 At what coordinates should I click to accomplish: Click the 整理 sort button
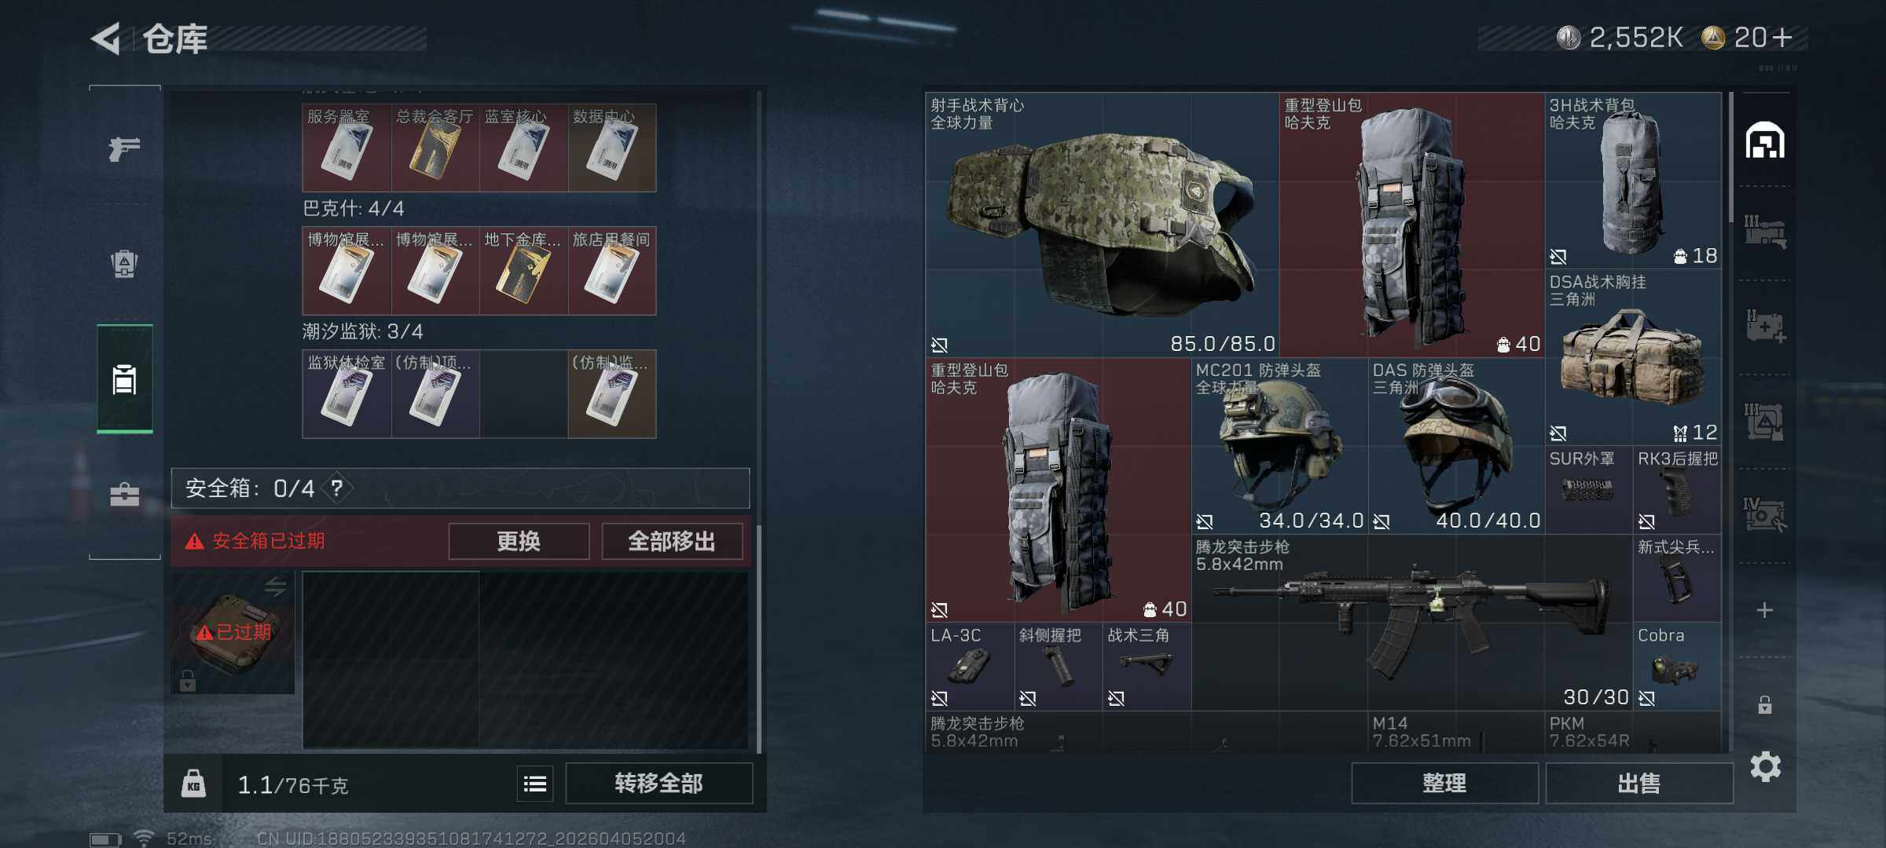1444,783
